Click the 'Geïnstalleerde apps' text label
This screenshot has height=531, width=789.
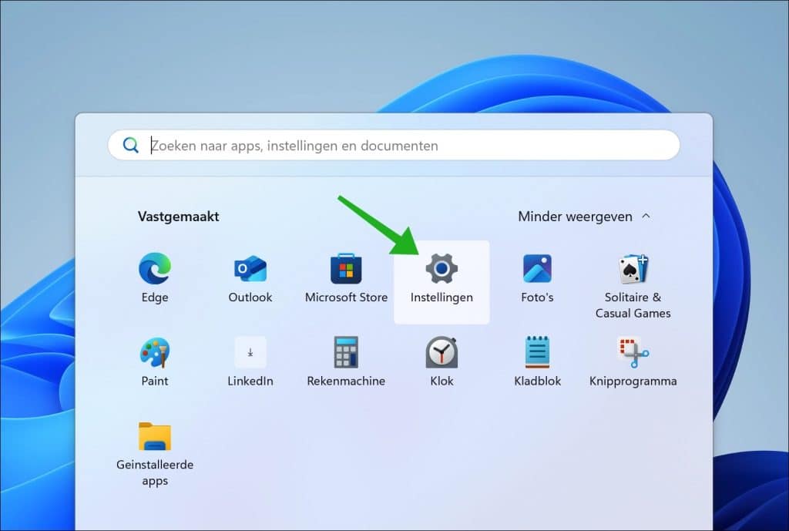point(154,473)
